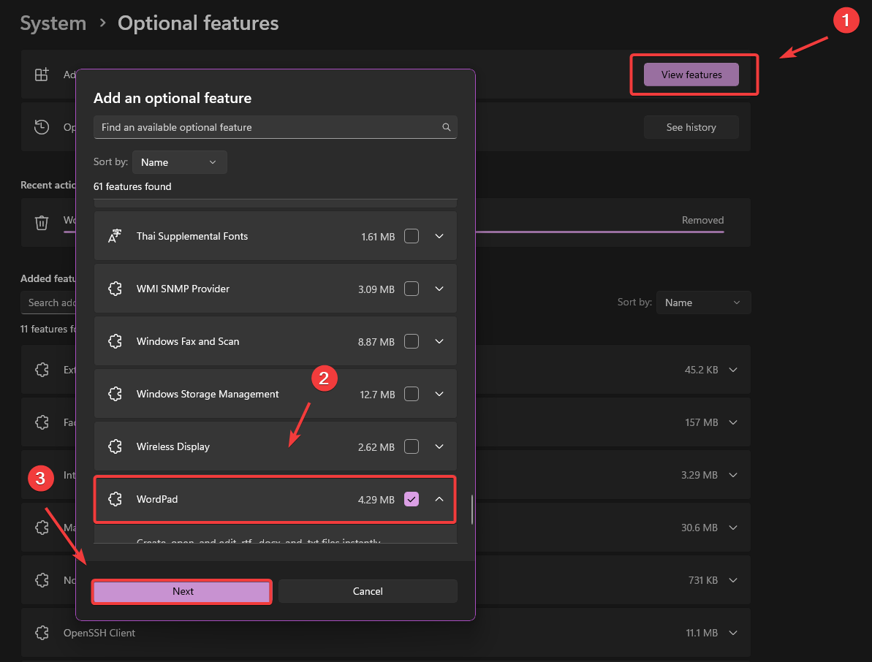Click the Cancel button
The width and height of the screenshot is (872, 662).
coord(368,591)
